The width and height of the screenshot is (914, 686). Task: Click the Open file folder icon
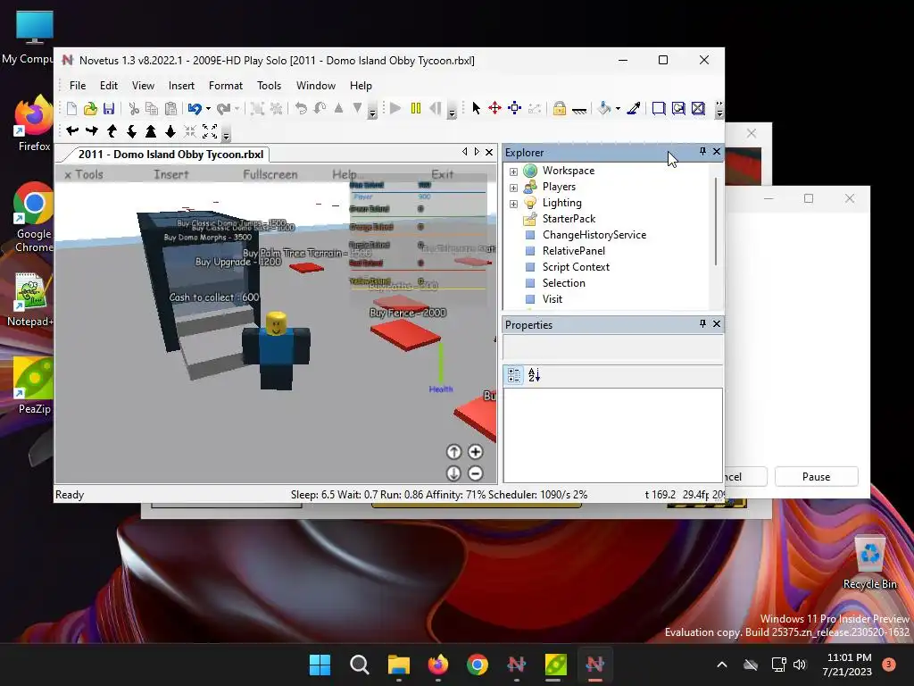[90, 108]
